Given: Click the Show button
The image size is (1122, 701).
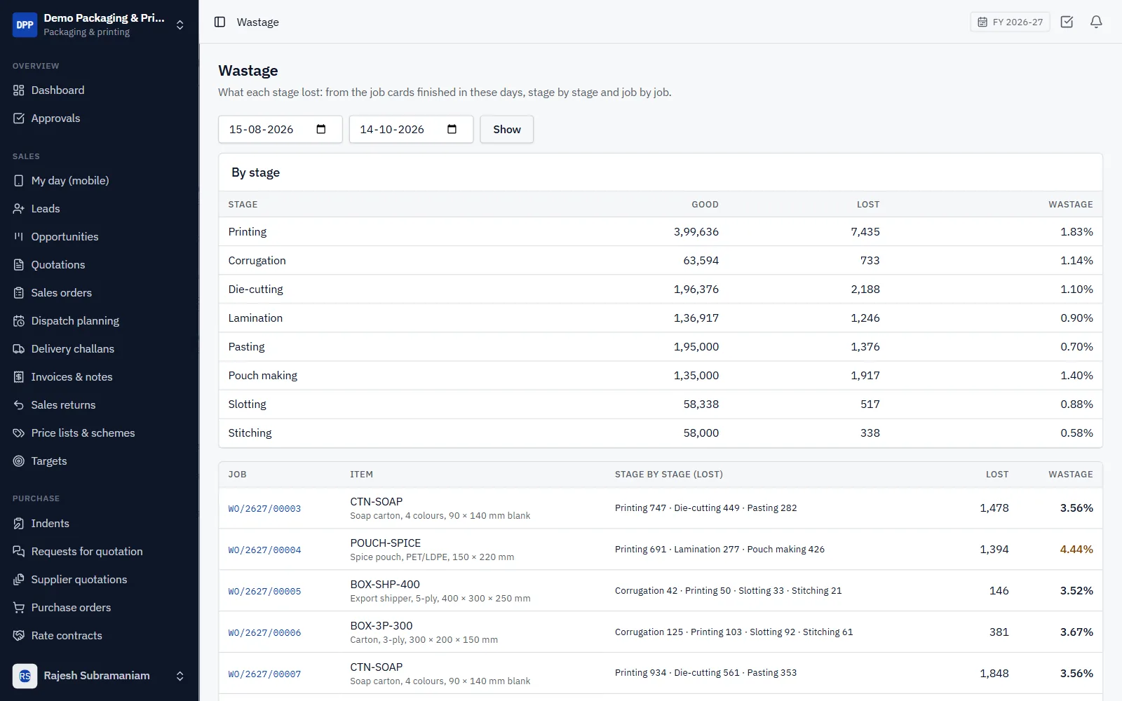Looking at the screenshot, I should [x=506, y=129].
